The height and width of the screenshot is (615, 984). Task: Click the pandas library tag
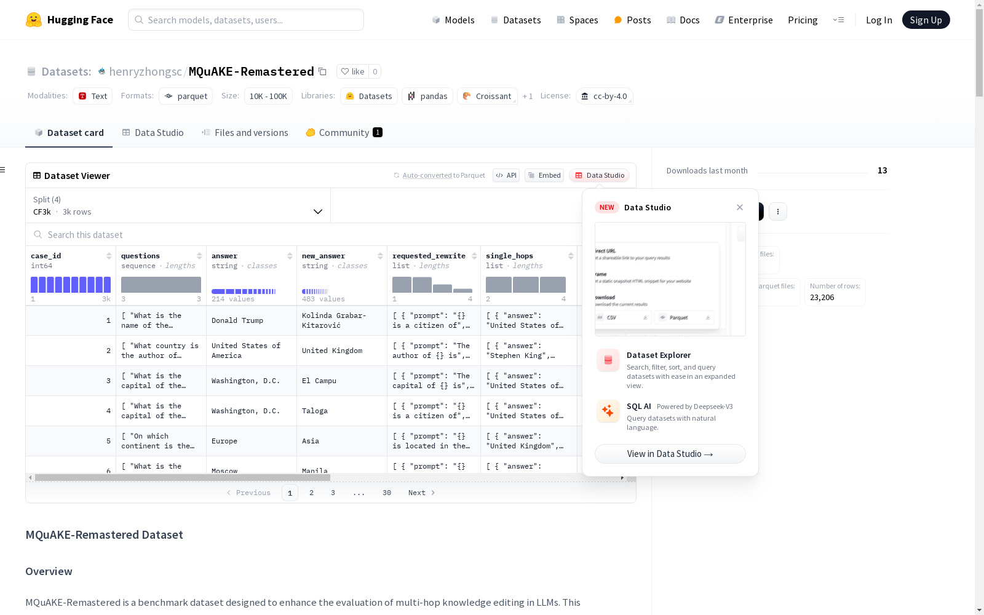click(x=427, y=96)
